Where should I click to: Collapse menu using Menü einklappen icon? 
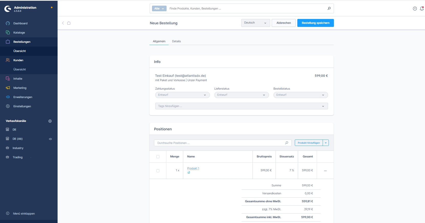click(8, 214)
